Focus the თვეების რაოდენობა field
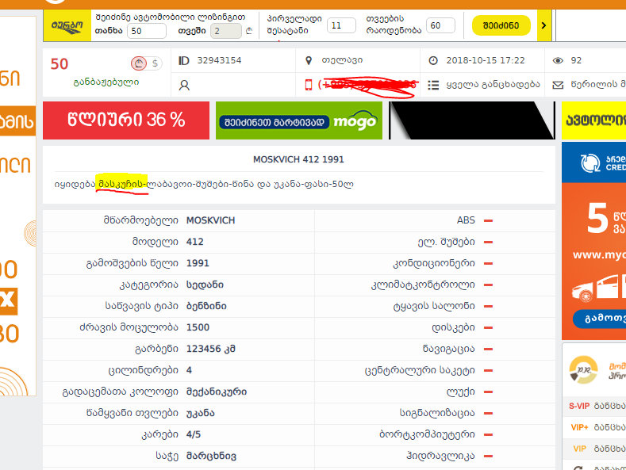Screen dimensions: 626x470 (440, 25)
